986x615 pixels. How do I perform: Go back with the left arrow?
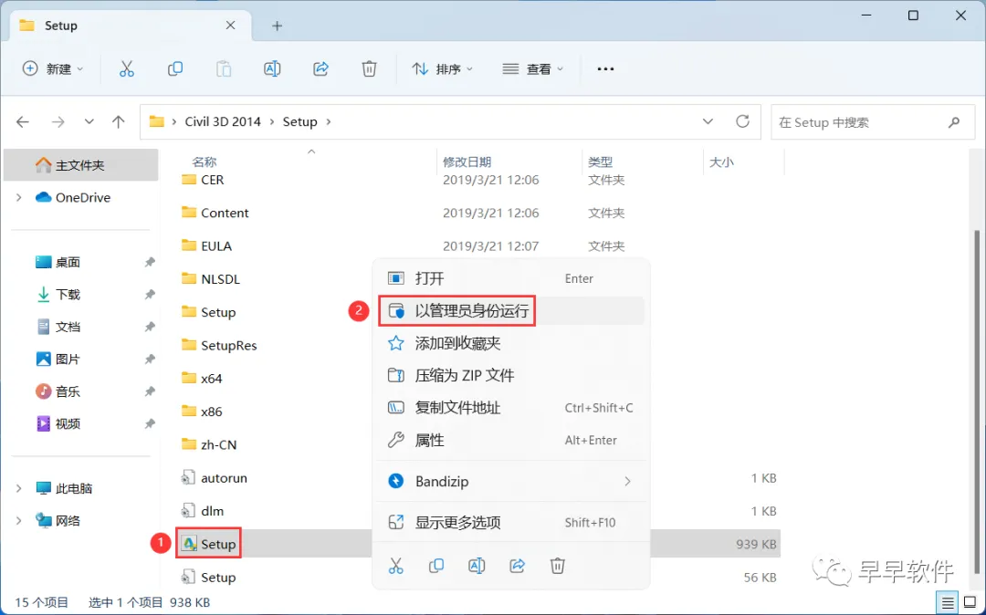[x=23, y=122]
